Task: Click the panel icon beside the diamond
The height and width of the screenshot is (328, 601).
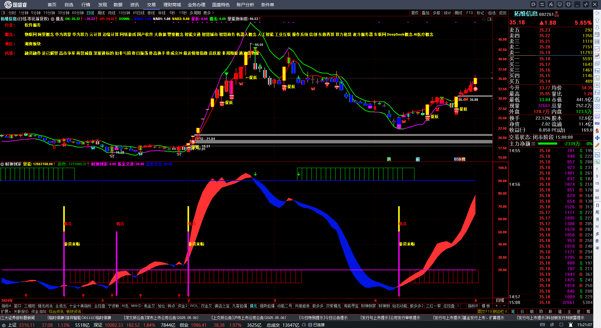Action: point(490,19)
